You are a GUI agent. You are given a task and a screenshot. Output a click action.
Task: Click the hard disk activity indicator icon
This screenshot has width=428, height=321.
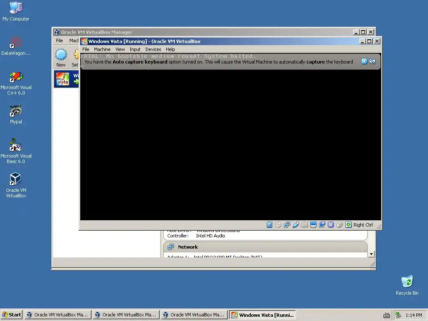(x=269, y=224)
